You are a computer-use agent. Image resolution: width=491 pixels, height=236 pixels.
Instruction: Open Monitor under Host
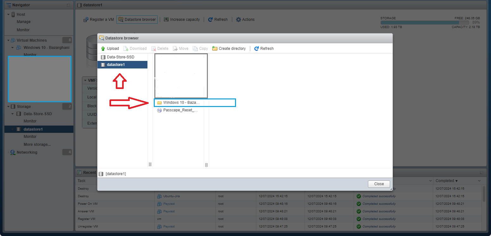pos(23,30)
